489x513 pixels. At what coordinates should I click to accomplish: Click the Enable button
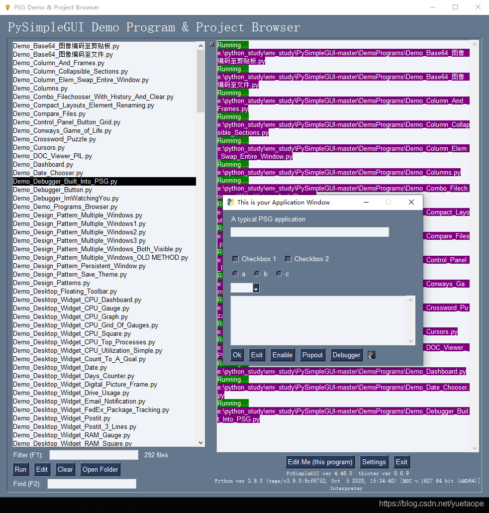point(283,355)
